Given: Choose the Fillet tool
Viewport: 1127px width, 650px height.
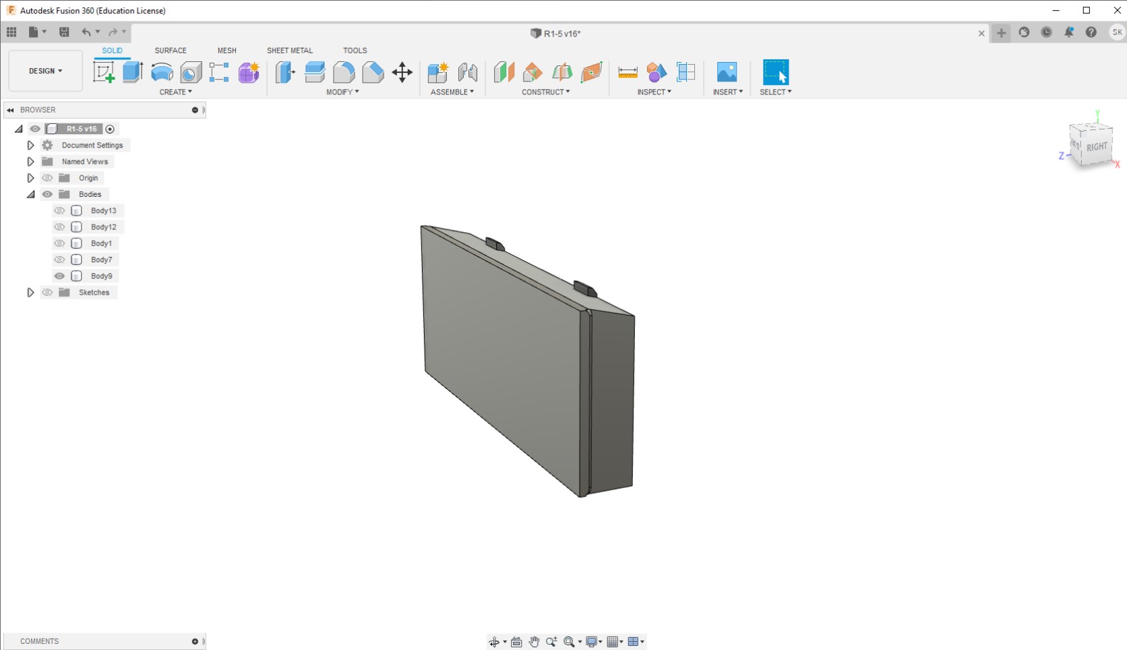Looking at the screenshot, I should (x=344, y=72).
